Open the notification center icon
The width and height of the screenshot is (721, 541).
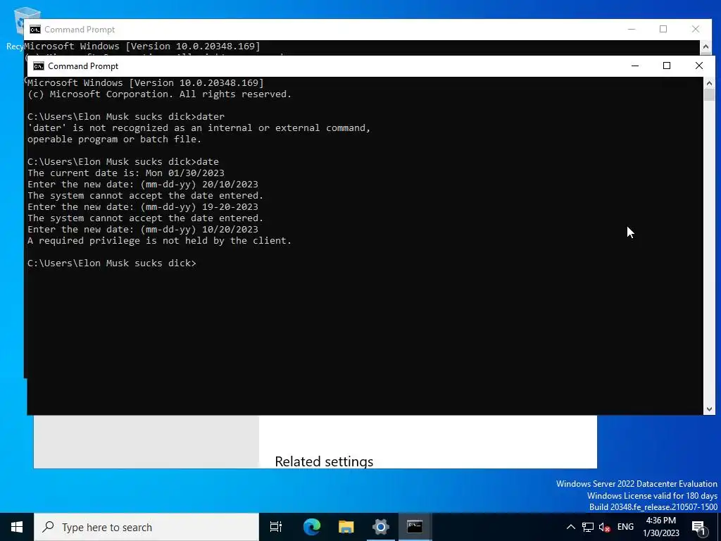click(699, 528)
